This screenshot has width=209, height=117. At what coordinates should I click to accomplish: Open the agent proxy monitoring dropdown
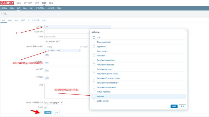(54, 103)
